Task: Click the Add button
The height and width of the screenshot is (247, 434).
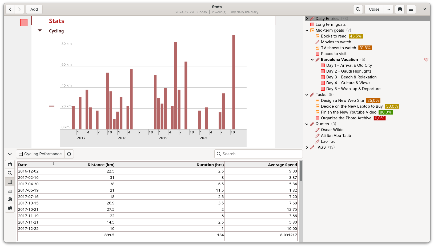Action: click(34, 9)
